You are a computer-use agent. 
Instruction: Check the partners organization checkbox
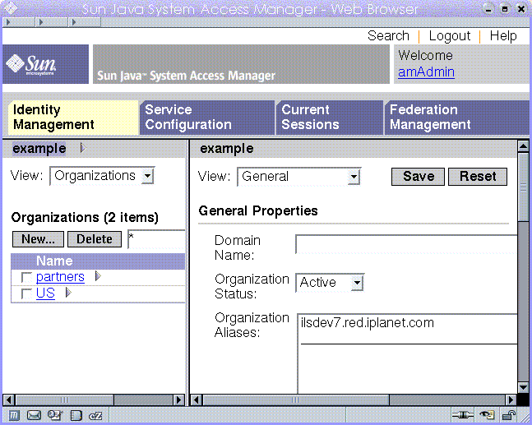(26, 278)
